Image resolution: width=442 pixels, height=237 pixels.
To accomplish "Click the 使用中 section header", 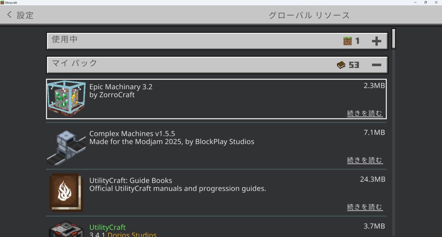I will click(x=173, y=41).
